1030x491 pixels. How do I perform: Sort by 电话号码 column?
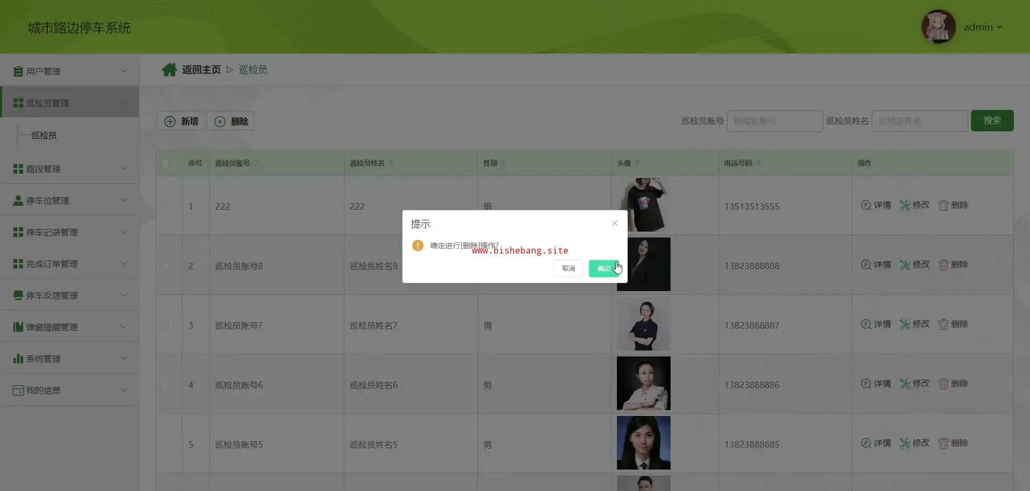point(759,163)
